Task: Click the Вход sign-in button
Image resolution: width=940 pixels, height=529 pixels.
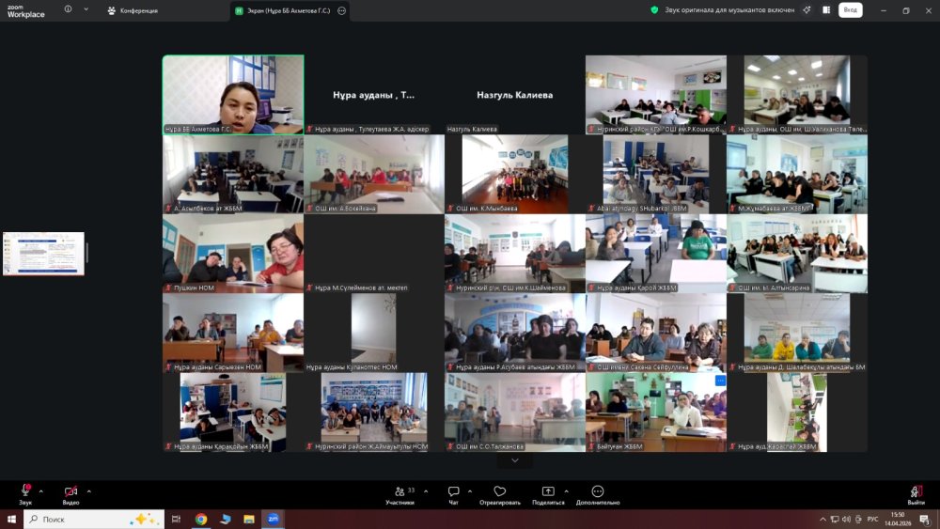Action: point(850,10)
